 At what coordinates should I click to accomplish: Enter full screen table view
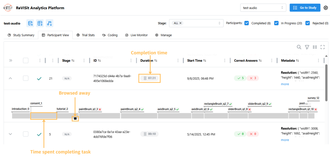(x=323, y=47)
